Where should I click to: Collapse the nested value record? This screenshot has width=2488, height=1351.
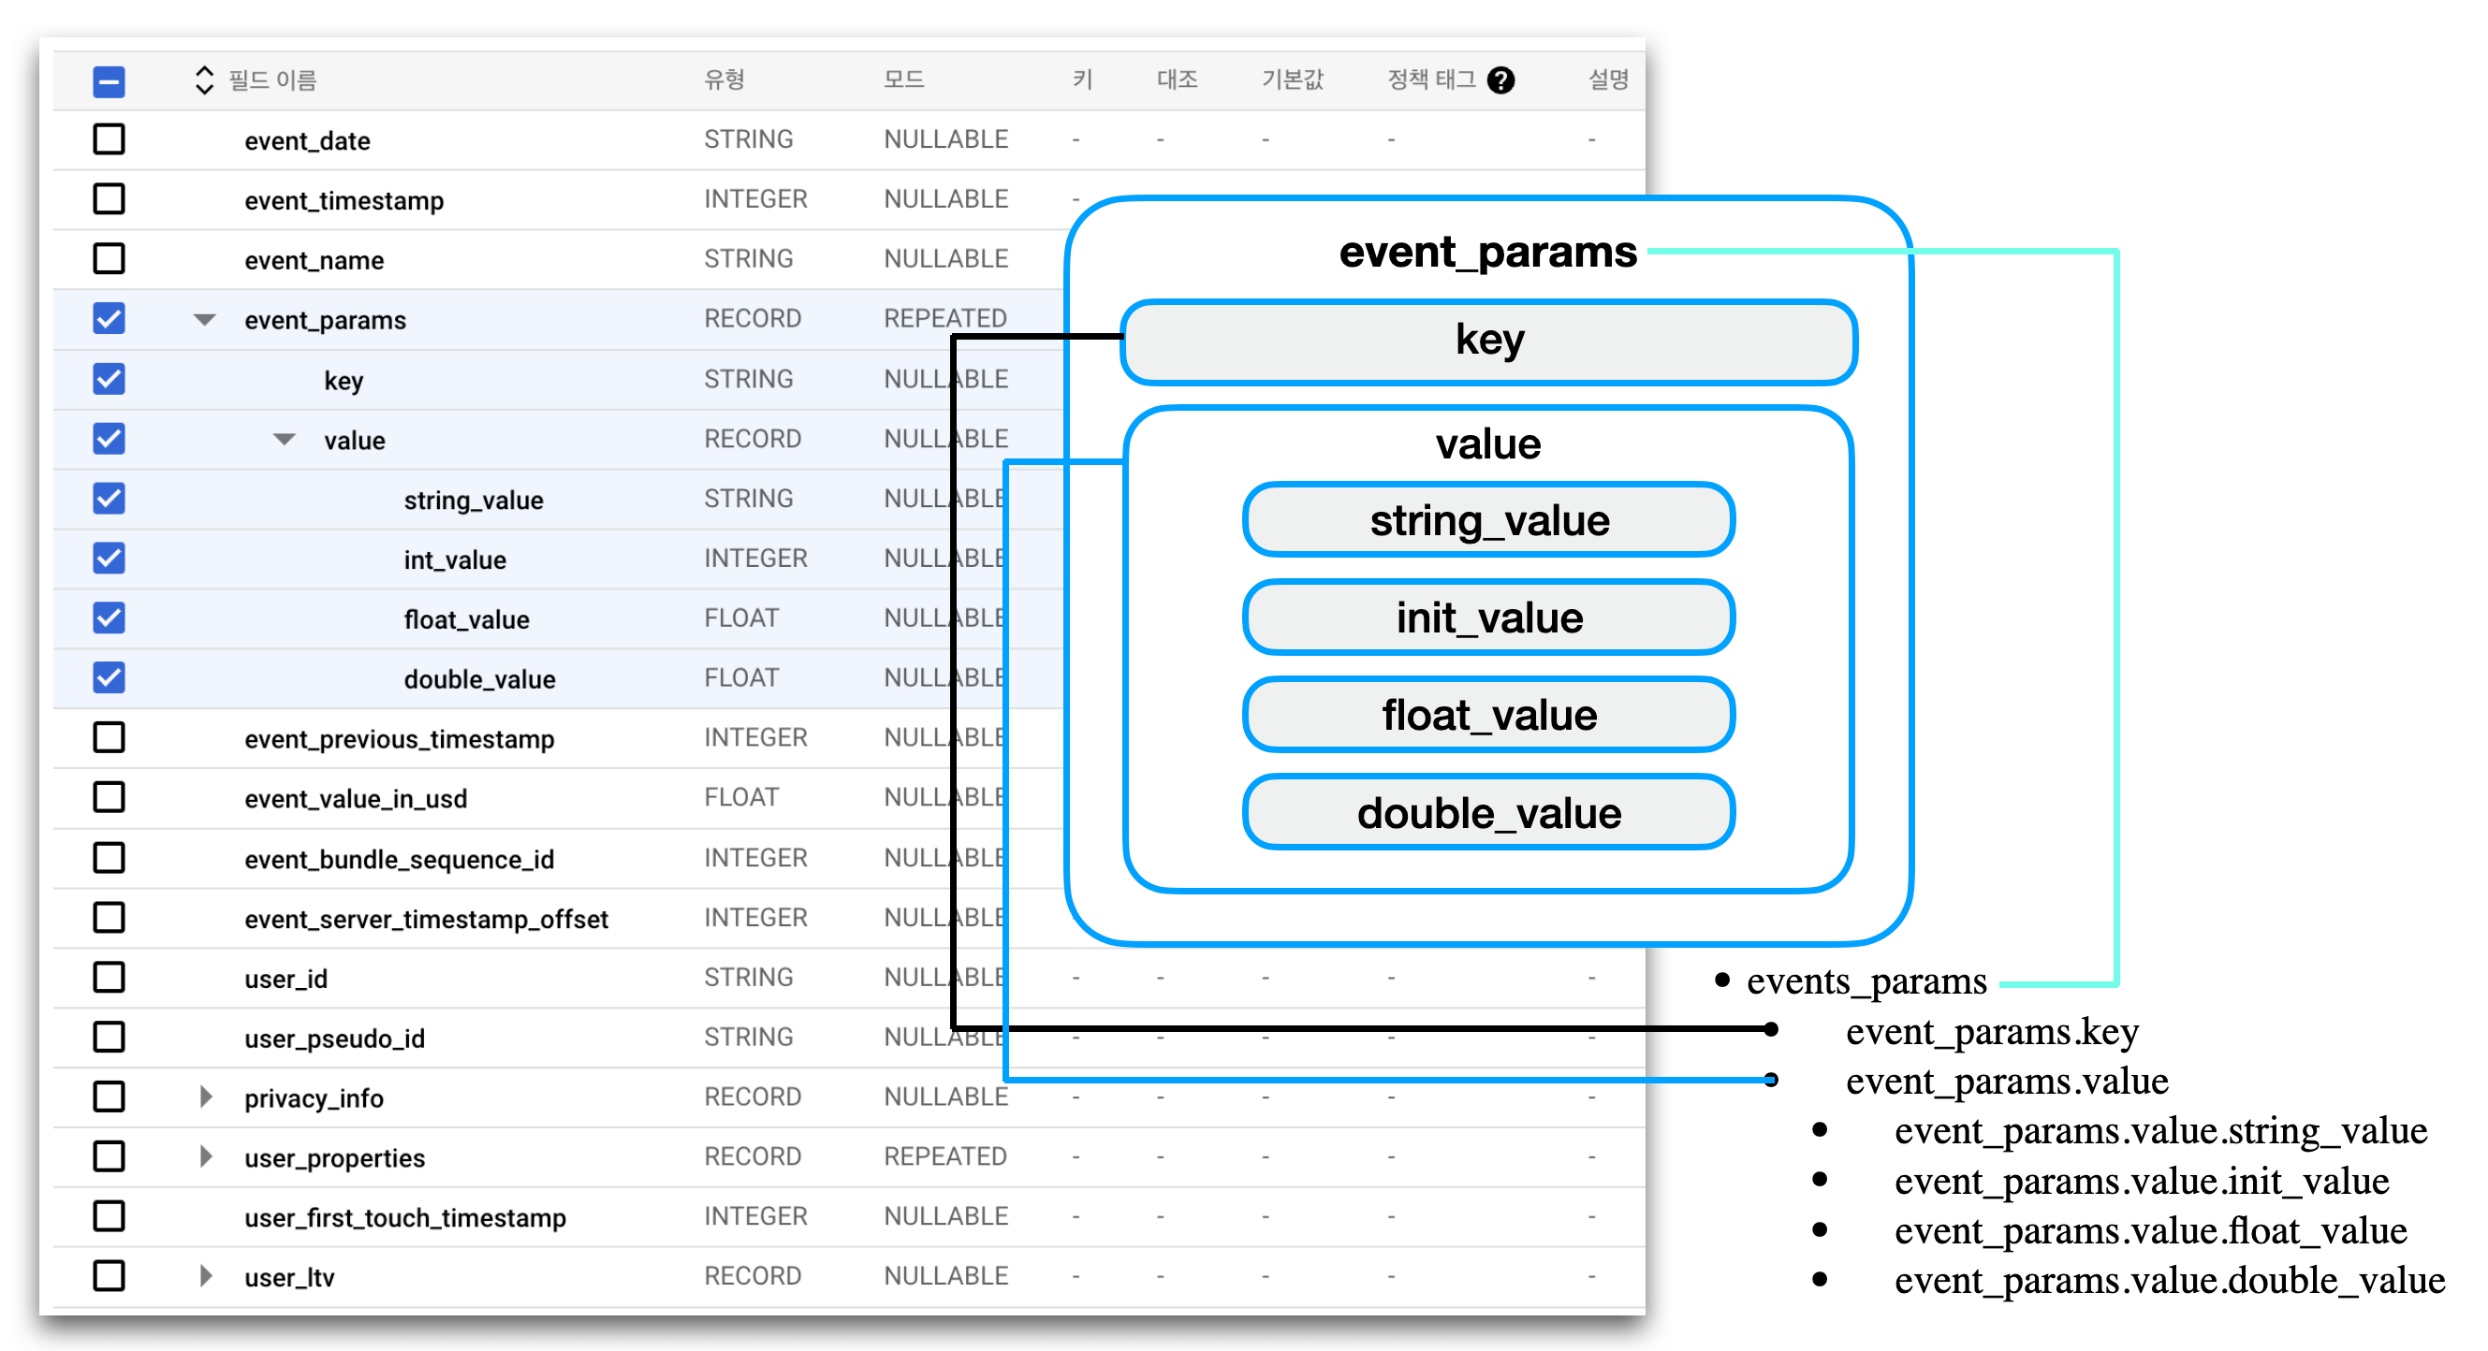click(x=284, y=440)
